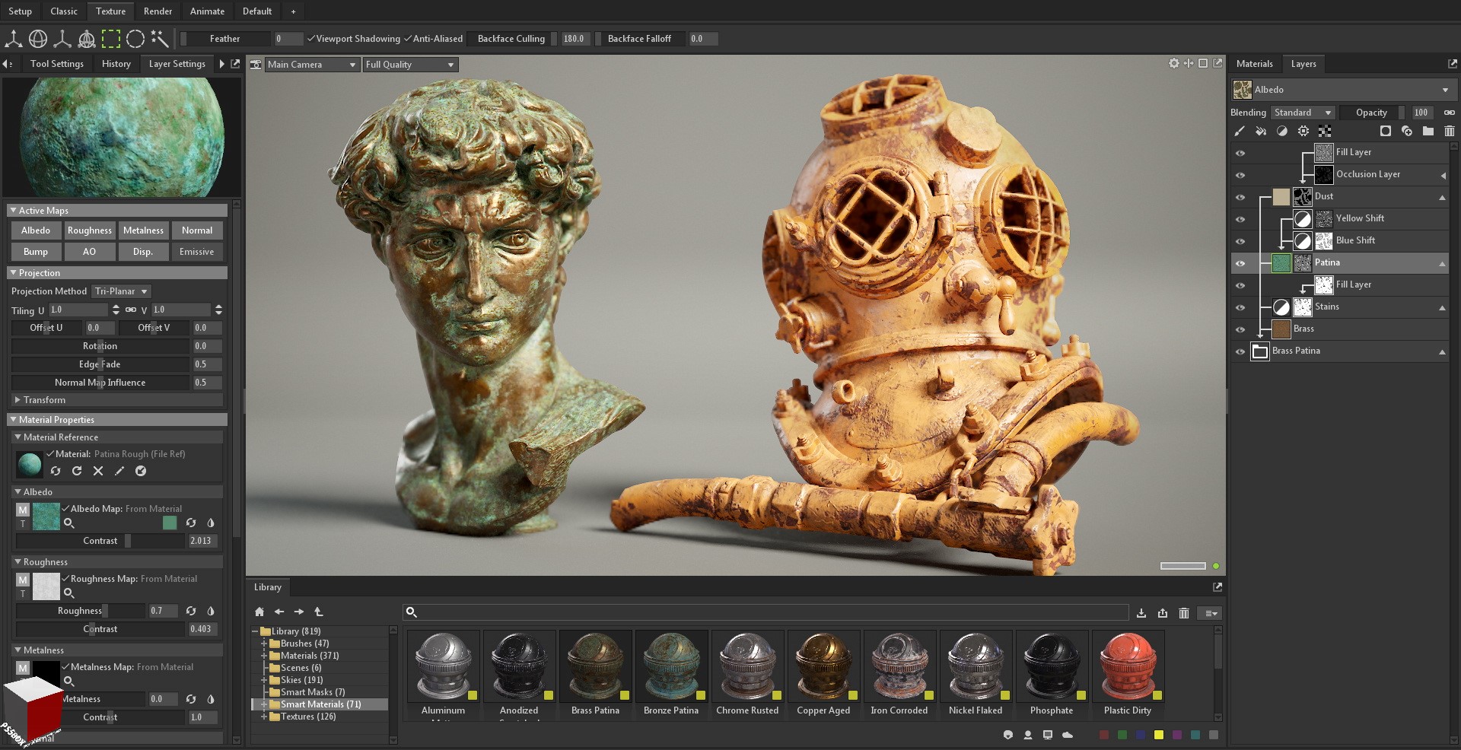The image size is (1461, 750).
Task: Add a paint layer with brush icon
Action: pos(1240,131)
